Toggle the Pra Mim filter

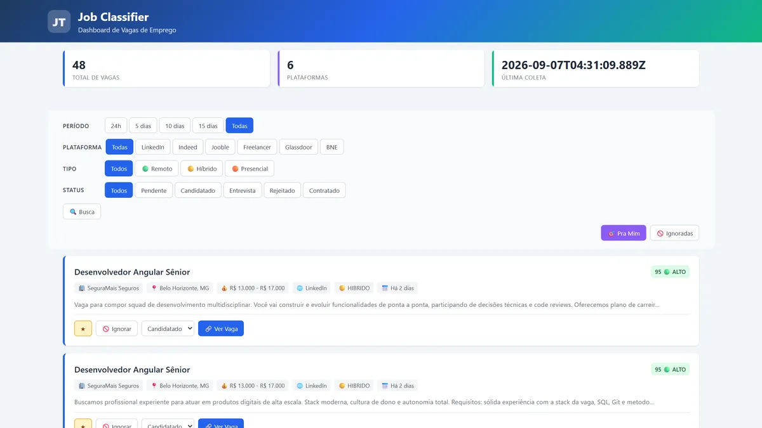[624, 233]
